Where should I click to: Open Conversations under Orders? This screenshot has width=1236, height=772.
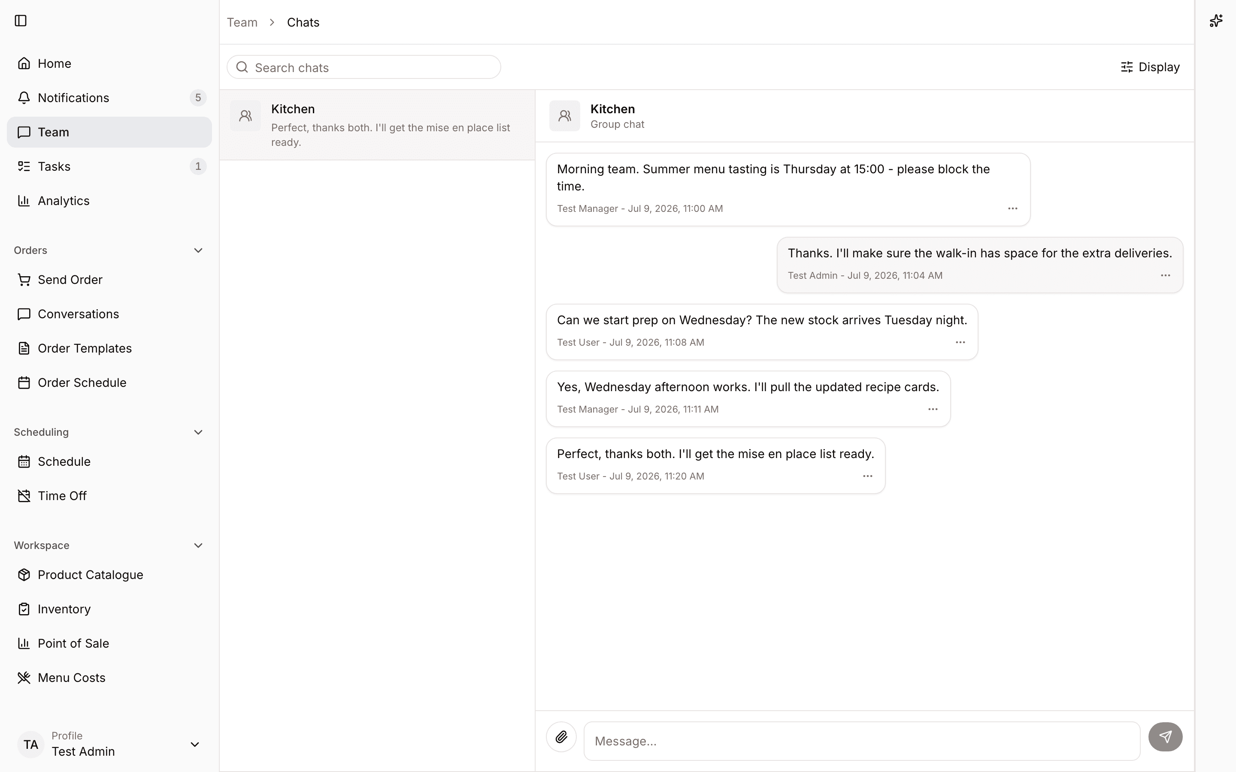pyautogui.click(x=109, y=314)
